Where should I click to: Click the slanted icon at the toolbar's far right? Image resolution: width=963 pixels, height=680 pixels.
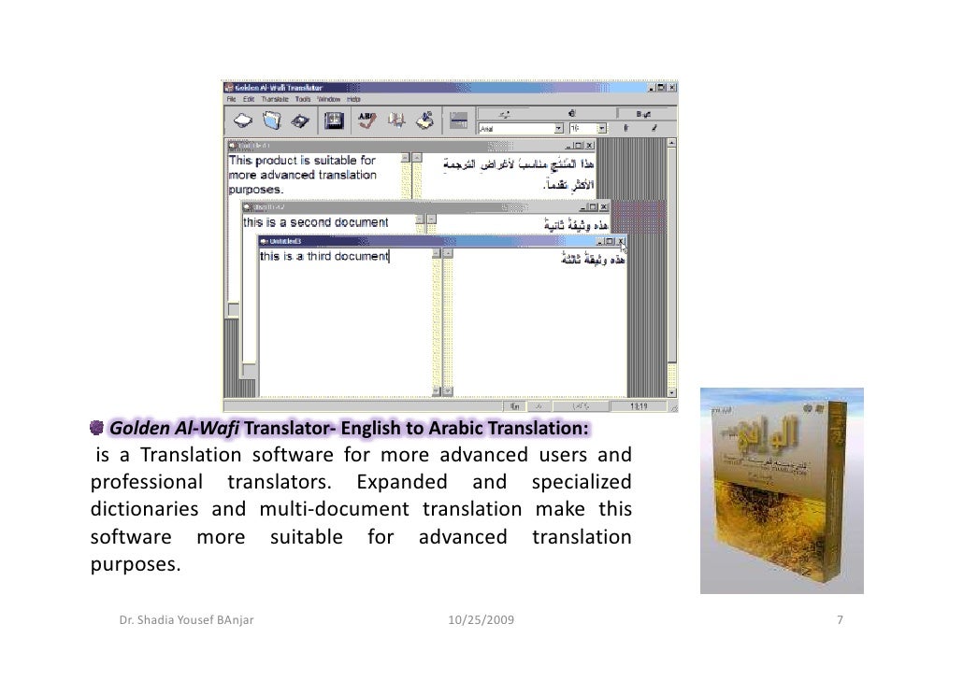(x=654, y=128)
